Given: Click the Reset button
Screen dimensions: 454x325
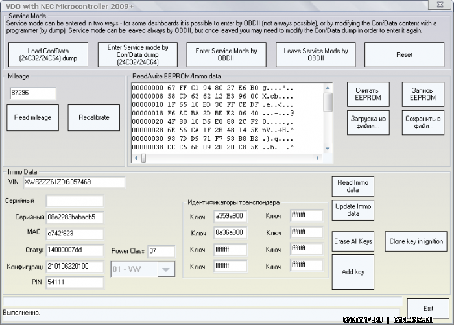Looking at the screenshot, I should click(404, 54).
